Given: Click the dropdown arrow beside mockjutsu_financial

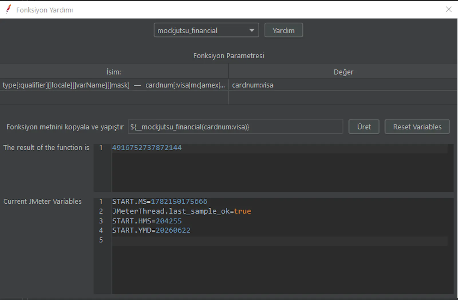Looking at the screenshot, I should (252, 30).
